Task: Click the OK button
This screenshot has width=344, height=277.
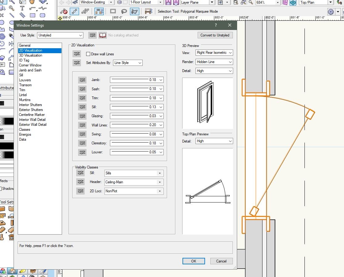Action: [x=194, y=261]
